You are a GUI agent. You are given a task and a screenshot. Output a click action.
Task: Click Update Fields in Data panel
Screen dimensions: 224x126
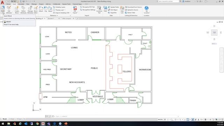pyautogui.click(x=113, y=7)
